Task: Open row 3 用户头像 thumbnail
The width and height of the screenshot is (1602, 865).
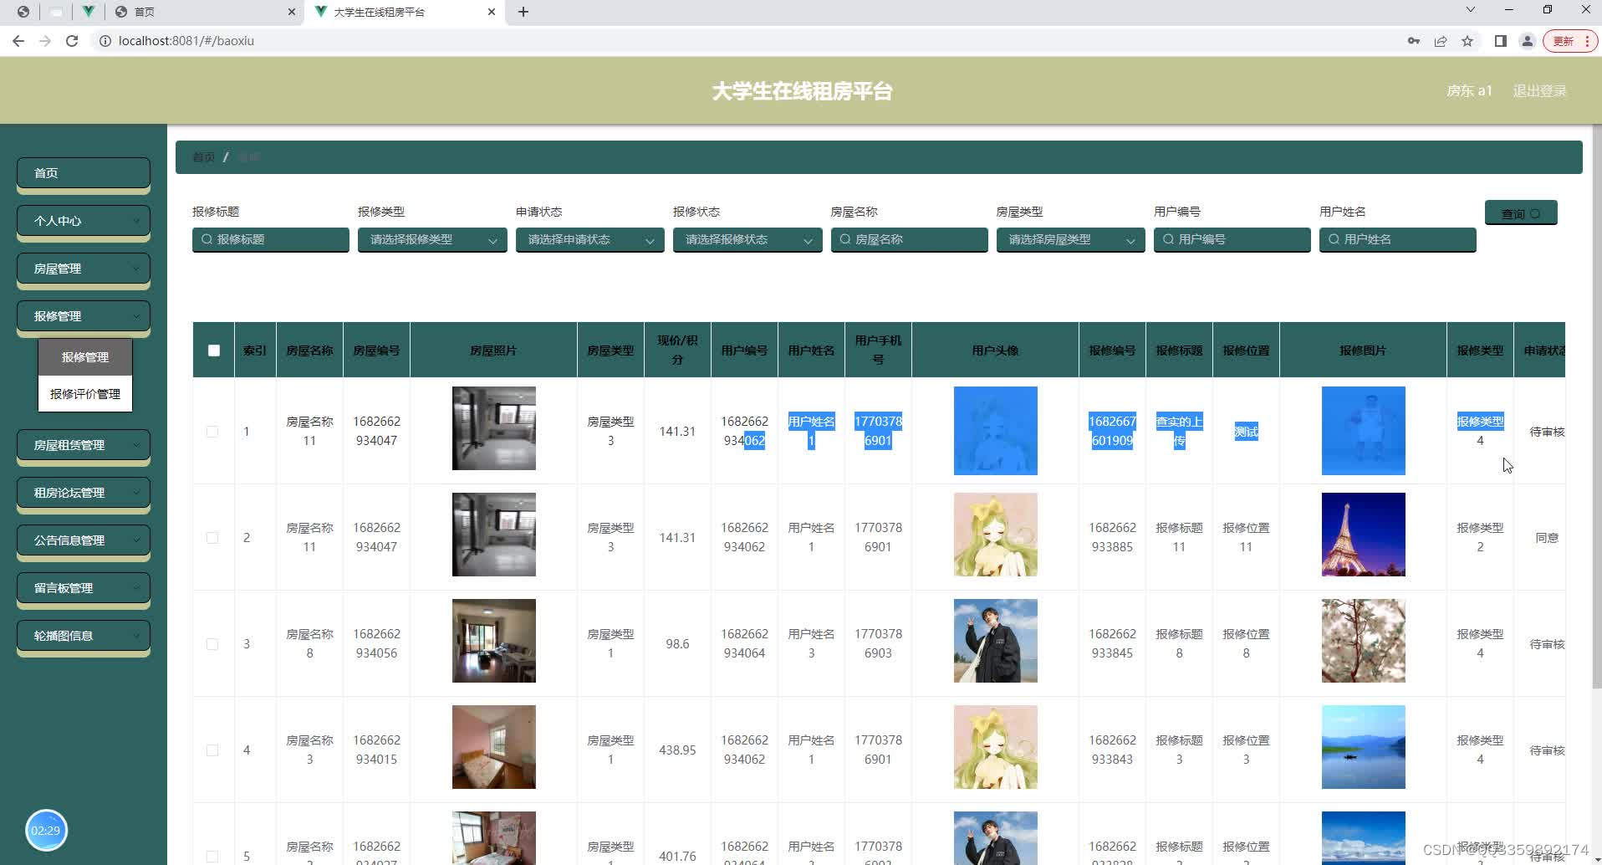Action: [996, 641]
